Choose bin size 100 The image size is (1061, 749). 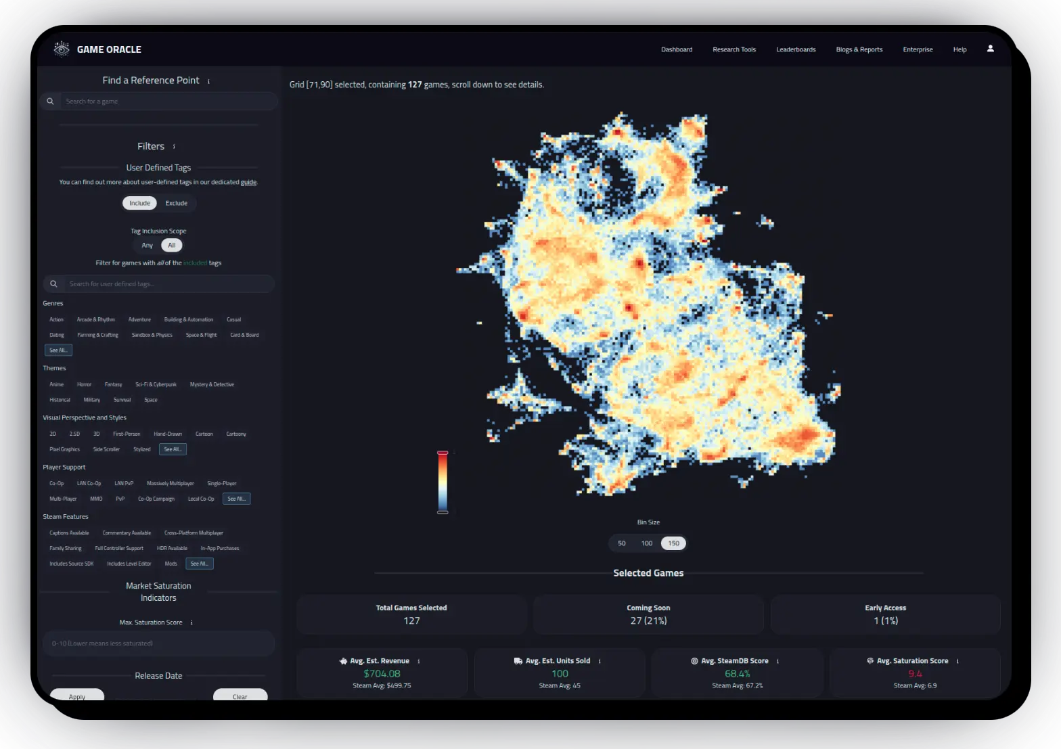coord(647,543)
